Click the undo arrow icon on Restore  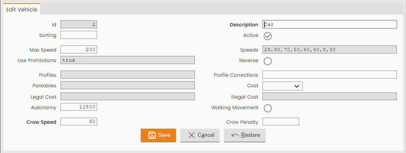tap(235, 135)
